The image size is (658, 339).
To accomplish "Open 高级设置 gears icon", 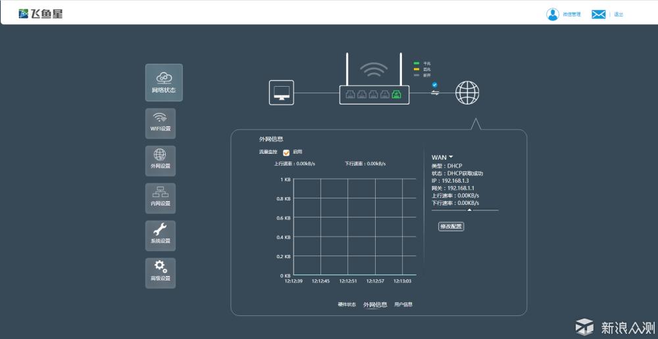I will (160, 271).
